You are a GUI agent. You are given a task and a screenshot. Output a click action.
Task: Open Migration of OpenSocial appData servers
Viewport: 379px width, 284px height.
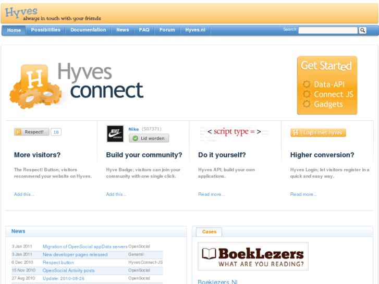click(85, 246)
